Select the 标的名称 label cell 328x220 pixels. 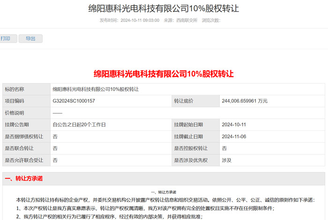[x=26, y=89]
